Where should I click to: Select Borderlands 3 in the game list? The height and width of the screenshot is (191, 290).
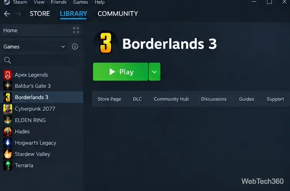tap(42, 97)
